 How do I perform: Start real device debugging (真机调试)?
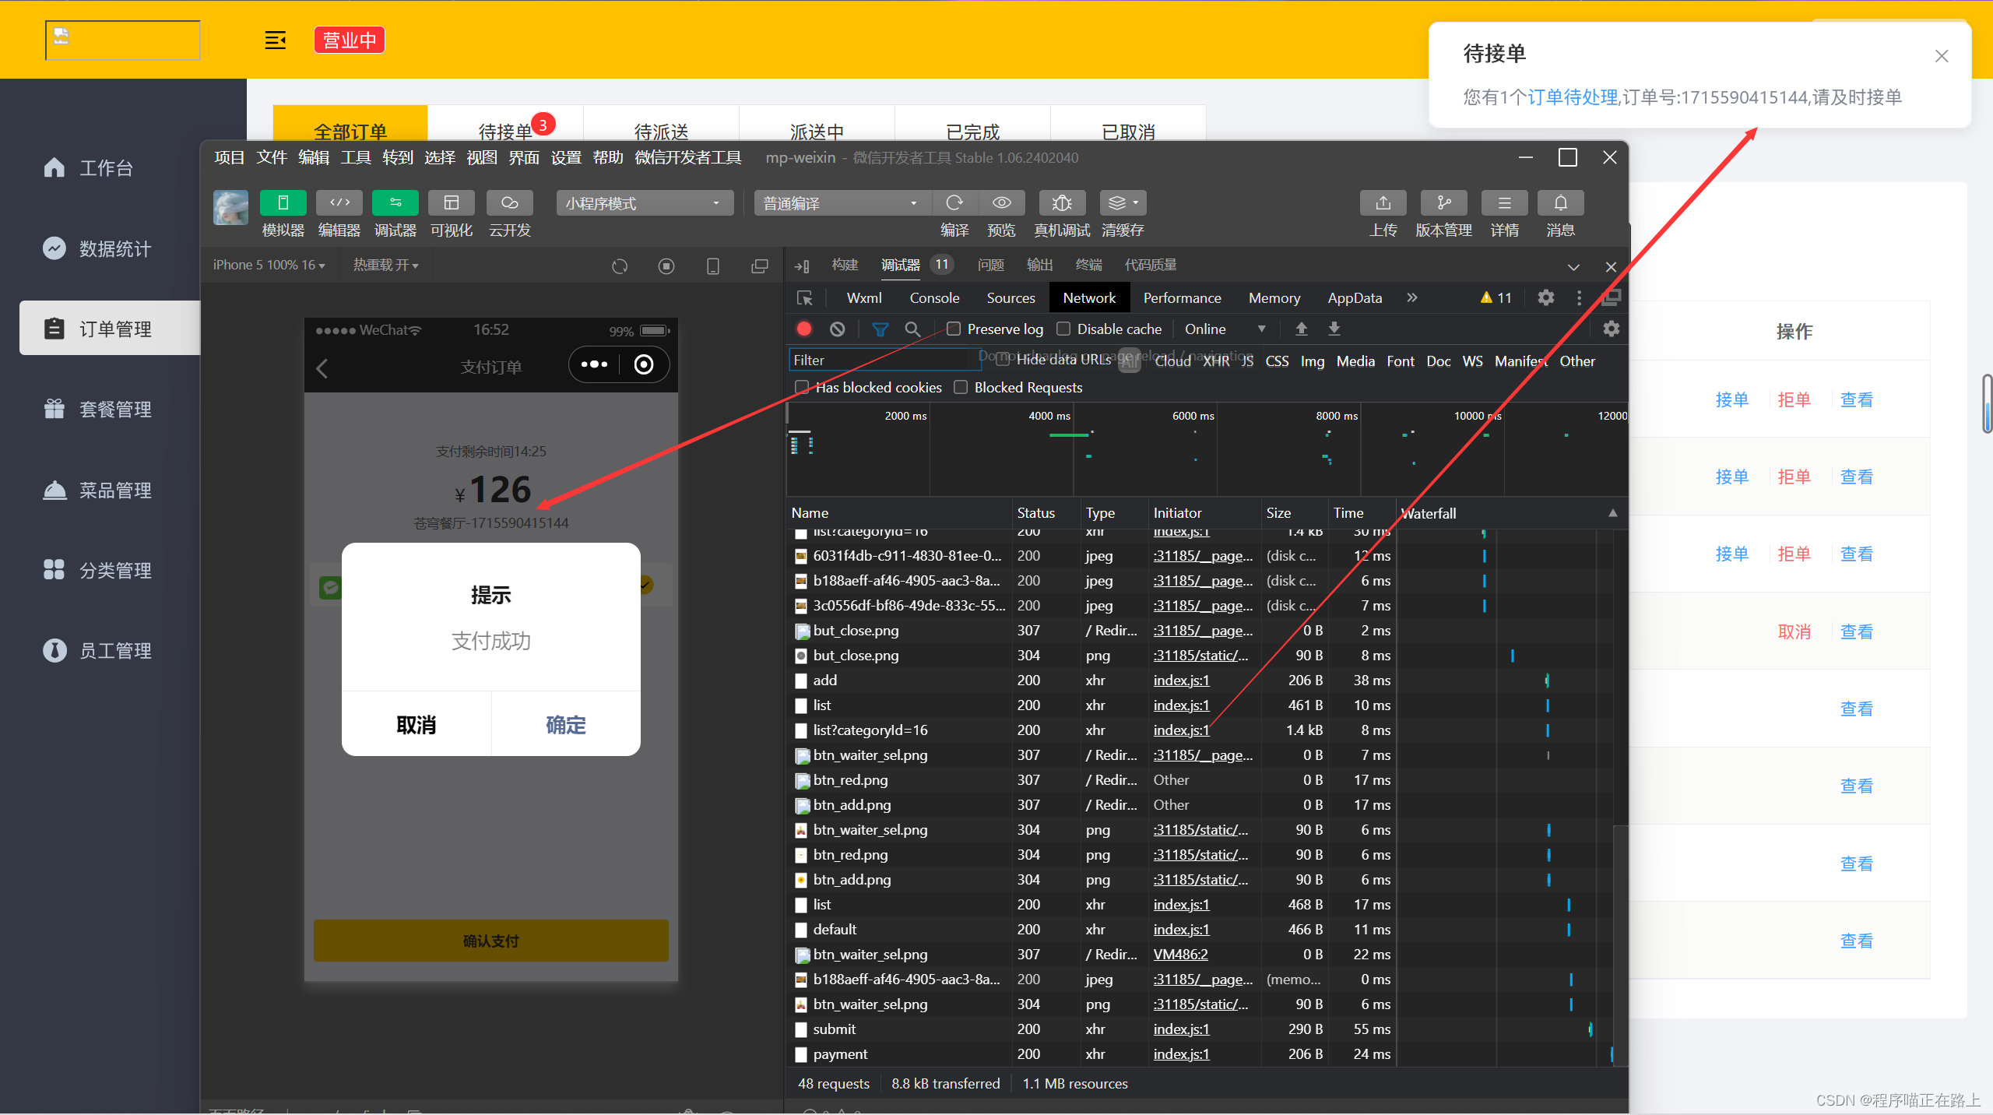click(x=1062, y=202)
